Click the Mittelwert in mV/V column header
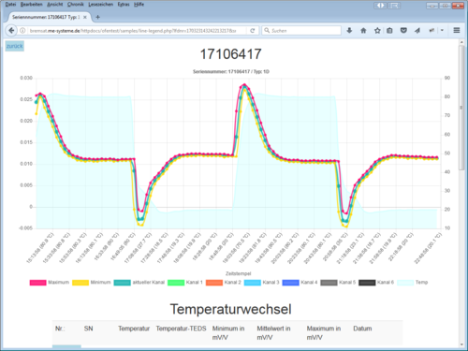Screen dimensions: 468x351 point(273,333)
